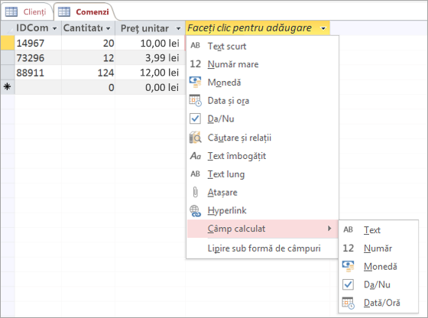The image size is (428, 318).
Task: Choose Dată/Oră calculated field in the submenu
Action: click(378, 303)
